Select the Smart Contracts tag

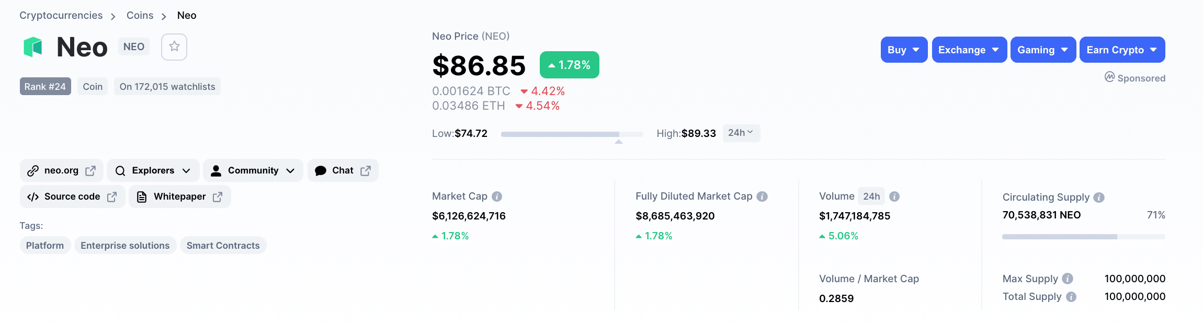click(223, 246)
